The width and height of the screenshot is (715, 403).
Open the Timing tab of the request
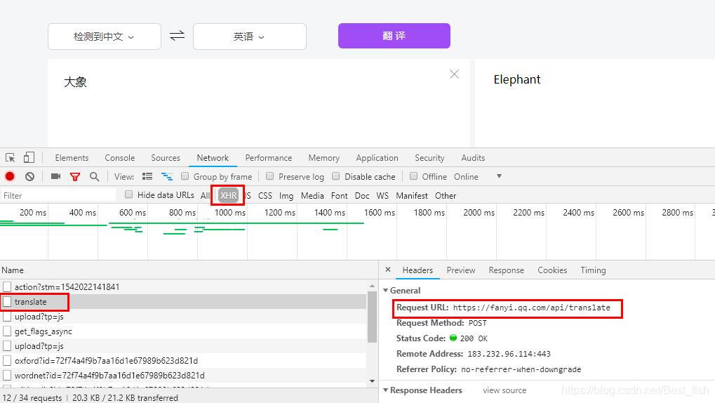(593, 270)
